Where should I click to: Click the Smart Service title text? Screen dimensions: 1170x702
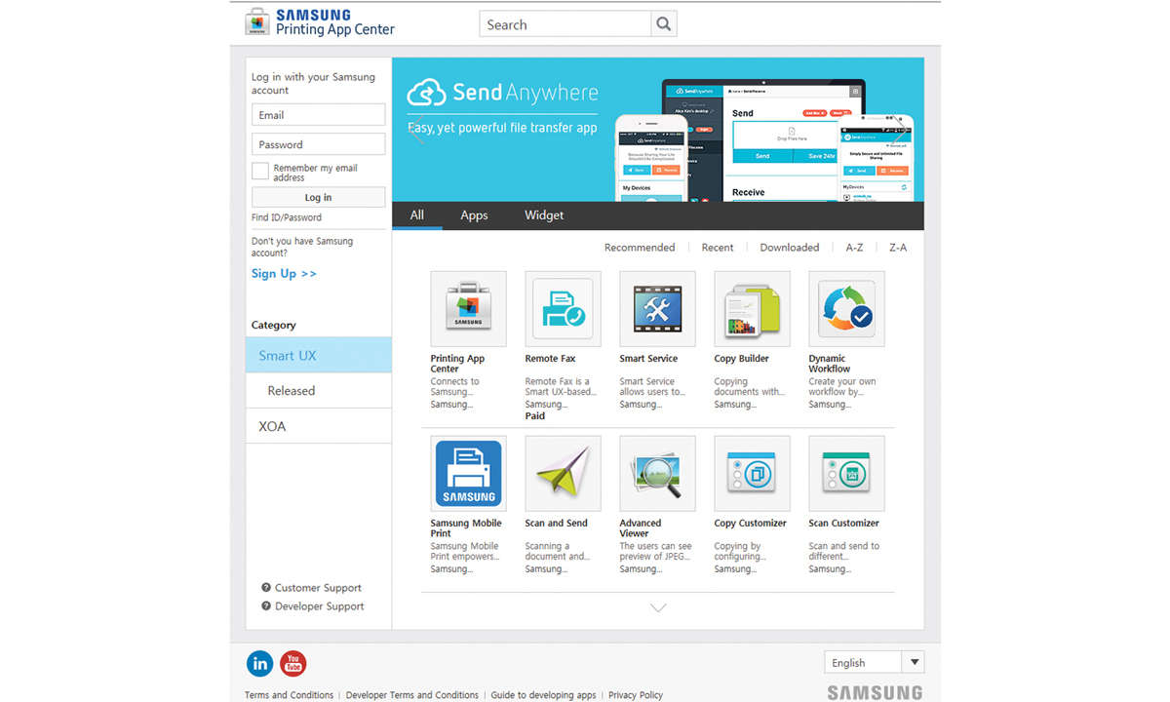pyautogui.click(x=648, y=359)
